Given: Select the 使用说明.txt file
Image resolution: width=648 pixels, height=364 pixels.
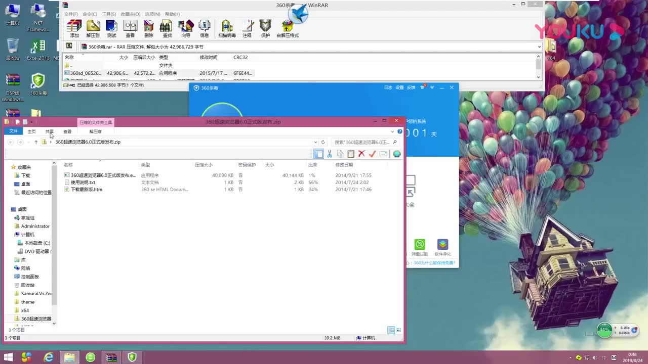Looking at the screenshot, I should (x=83, y=183).
